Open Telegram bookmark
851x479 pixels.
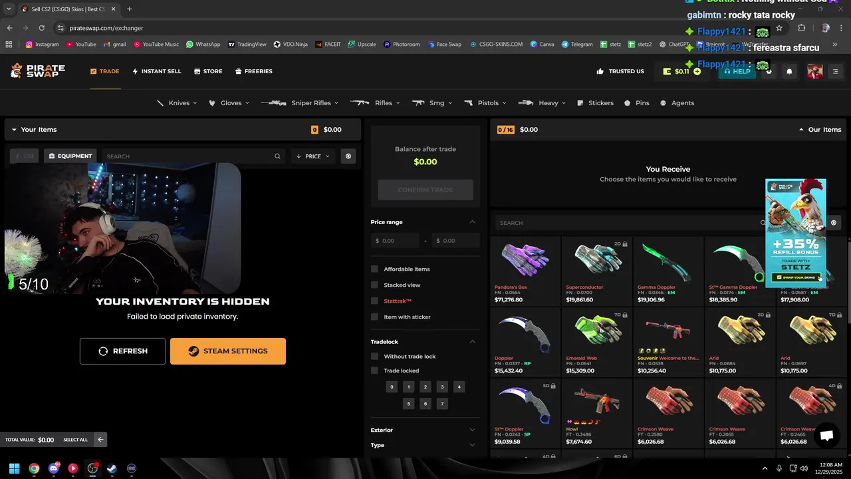pos(576,45)
